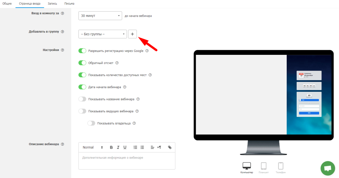The image size is (339, 178).
Task: Open the Письма tab
Action: pyautogui.click(x=69, y=4)
